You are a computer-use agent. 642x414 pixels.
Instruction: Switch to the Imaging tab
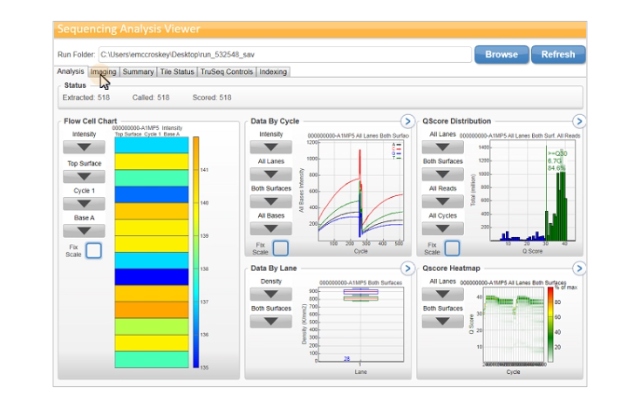(x=103, y=71)
